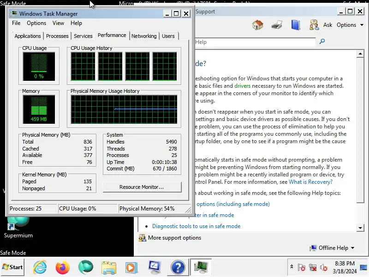
Task: Open the What is Recovery? link
Action: coord(310,182)
